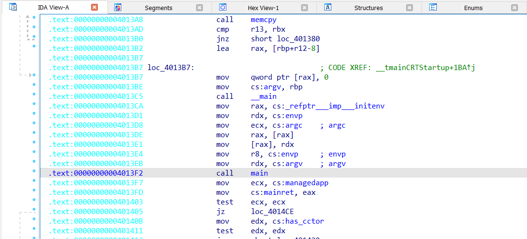This screenshot has width=527, height=239.
Task: Follow the __tmainCRTStartup+1BA cross reference
Action: pyautogui.click(x=422, y=68)
